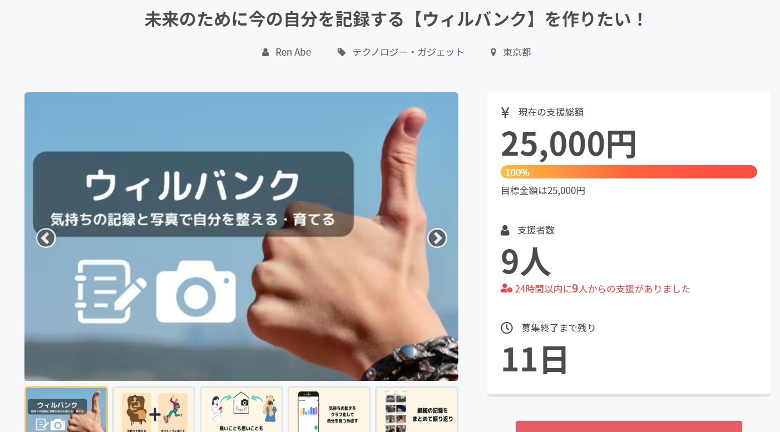Screen dimensions: 780x432
Task: Click the 100% funding progress bar
Action: (x=629, y=172)
